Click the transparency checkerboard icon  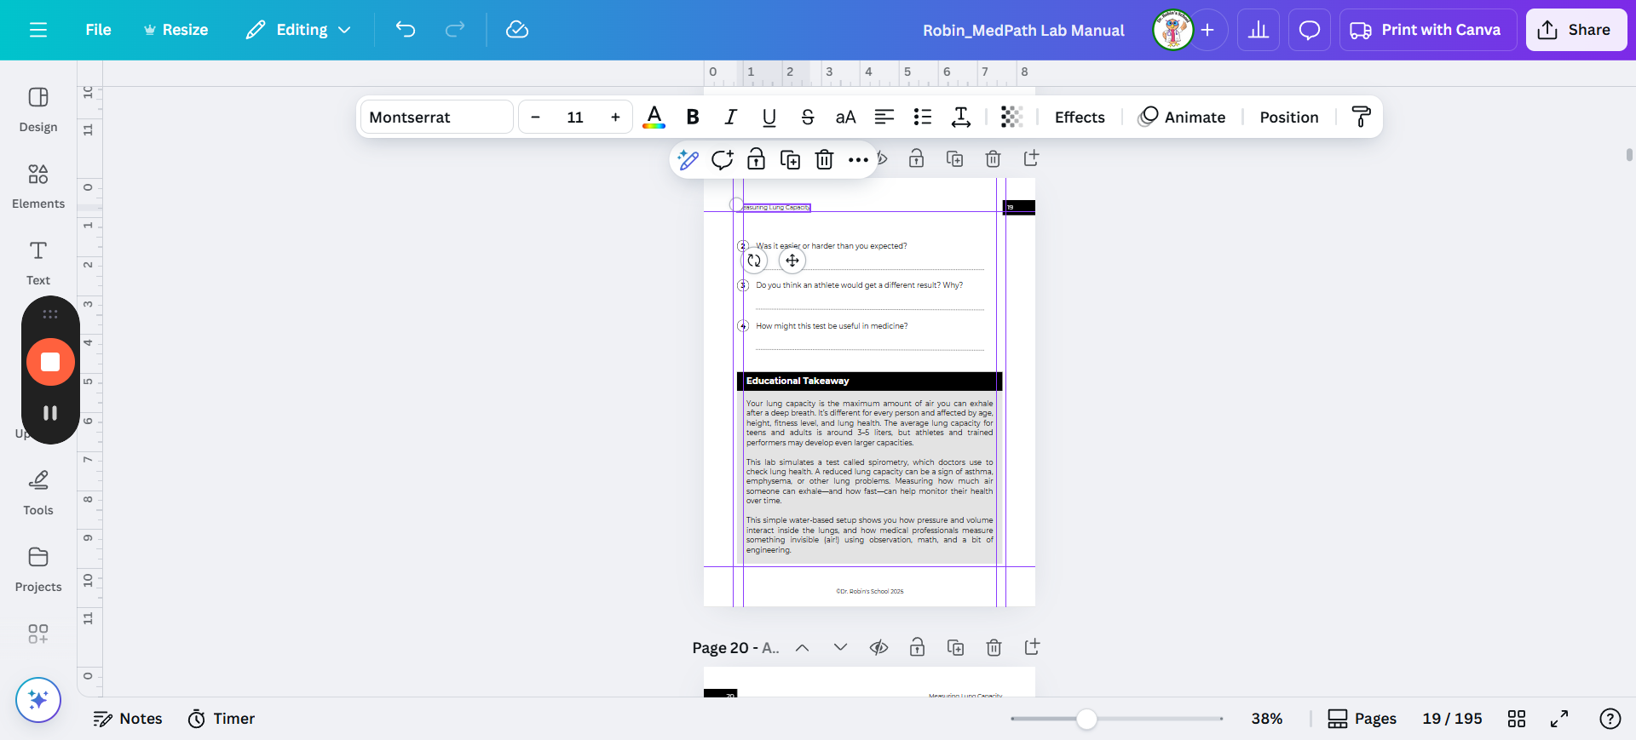(1011, 117)
